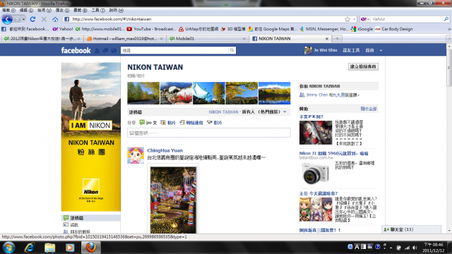Open ChingHua Yuan's profile link
This screenshot has height=254, width=452.
tap(165, 150)
